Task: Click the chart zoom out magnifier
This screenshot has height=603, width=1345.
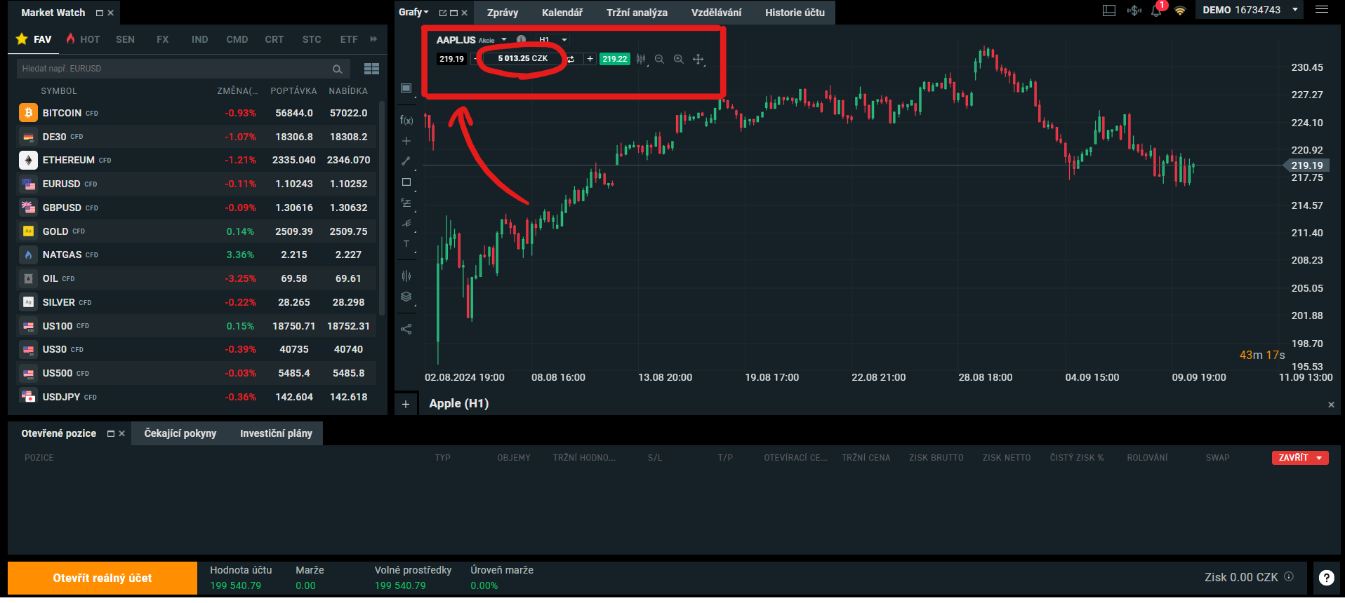Action: [659, 60]
